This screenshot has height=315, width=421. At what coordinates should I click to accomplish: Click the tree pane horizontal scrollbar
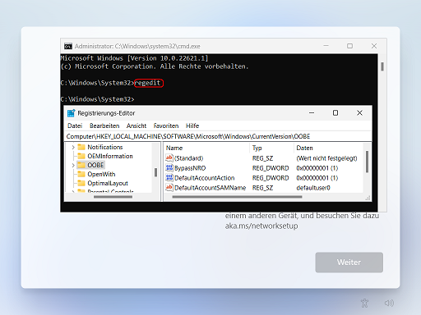coord(113,197)
